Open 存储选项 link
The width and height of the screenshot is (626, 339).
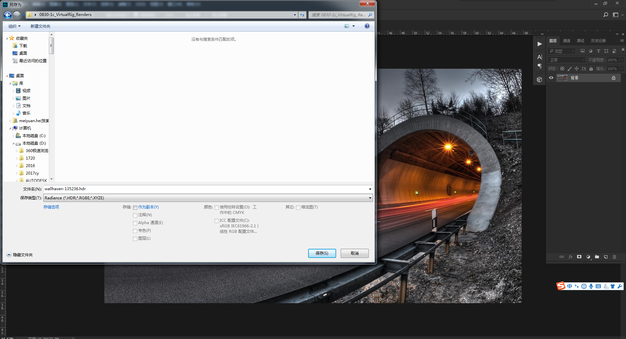pyautogui.click(x=51, y=207)
